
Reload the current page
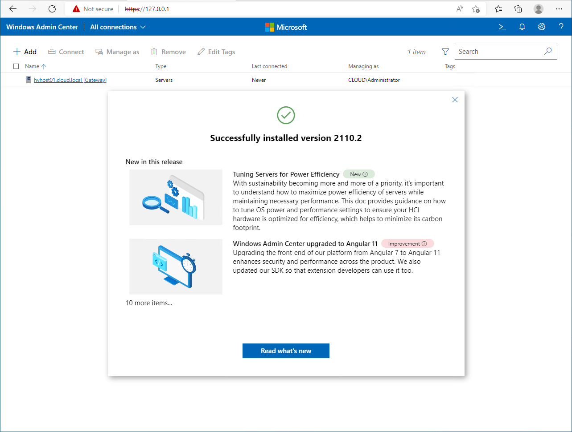click(52, 9)
